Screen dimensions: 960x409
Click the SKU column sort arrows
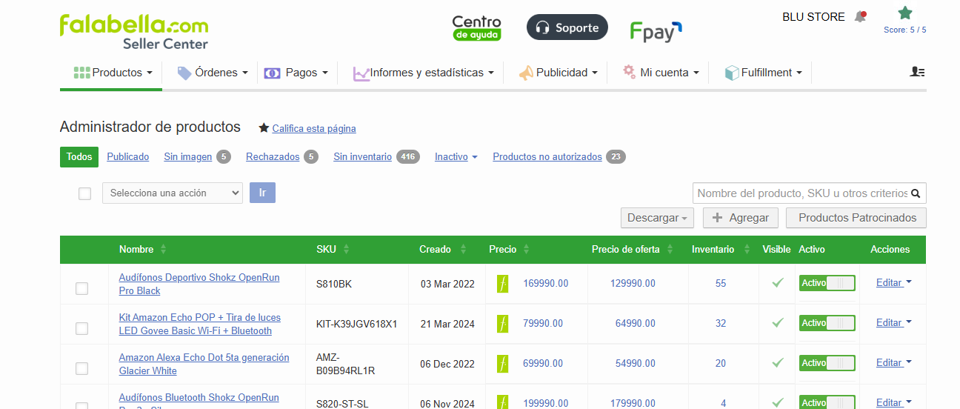346,249
